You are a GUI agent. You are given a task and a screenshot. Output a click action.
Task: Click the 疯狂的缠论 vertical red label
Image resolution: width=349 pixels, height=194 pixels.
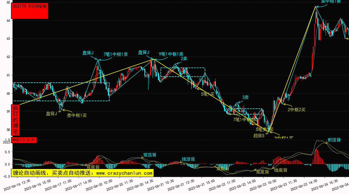click(x=16, y=120)
